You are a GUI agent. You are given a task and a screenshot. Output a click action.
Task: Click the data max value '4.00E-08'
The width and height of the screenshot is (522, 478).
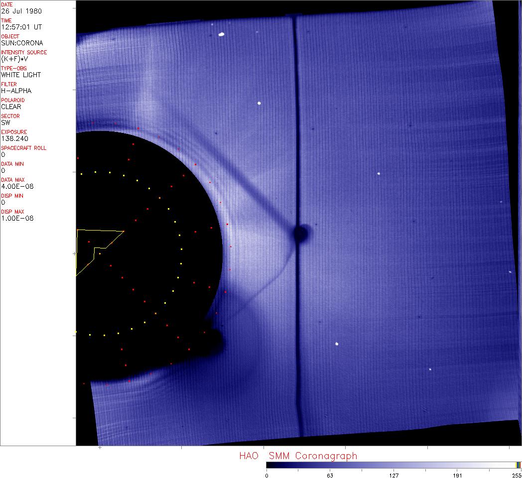tap(16, 186)
